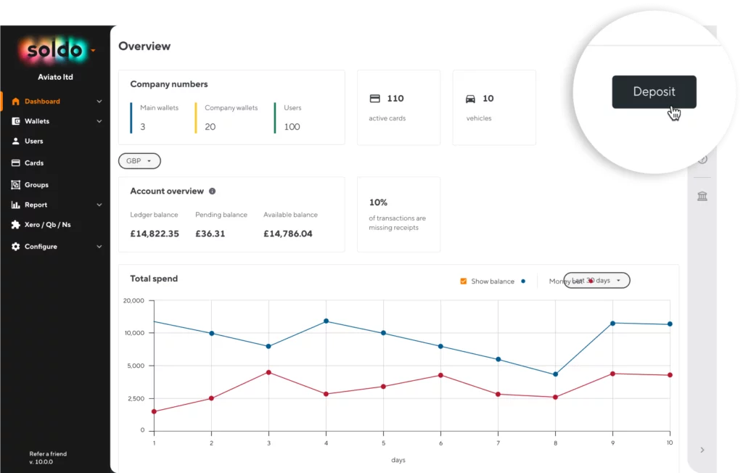743x473 pixels.
Task: Untick the Show balance checkbox
Action: pos(464,281)
